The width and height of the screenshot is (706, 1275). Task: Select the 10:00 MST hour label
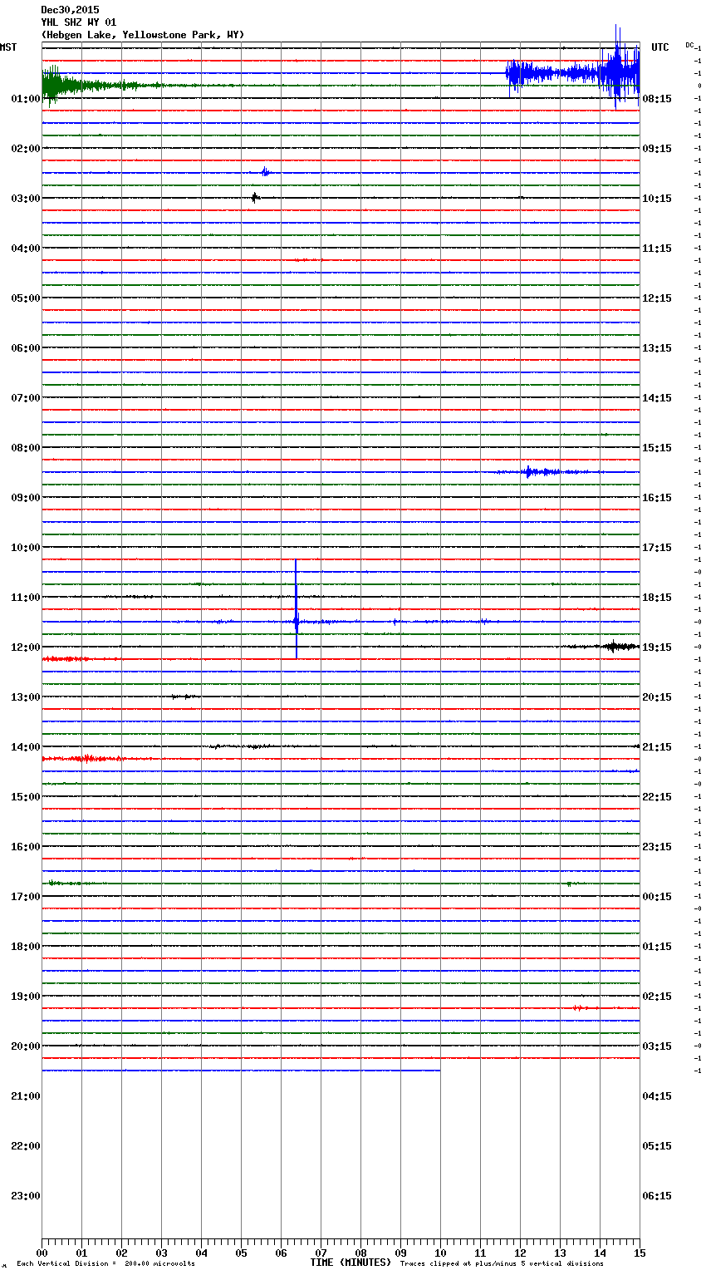tap(26, 548)
